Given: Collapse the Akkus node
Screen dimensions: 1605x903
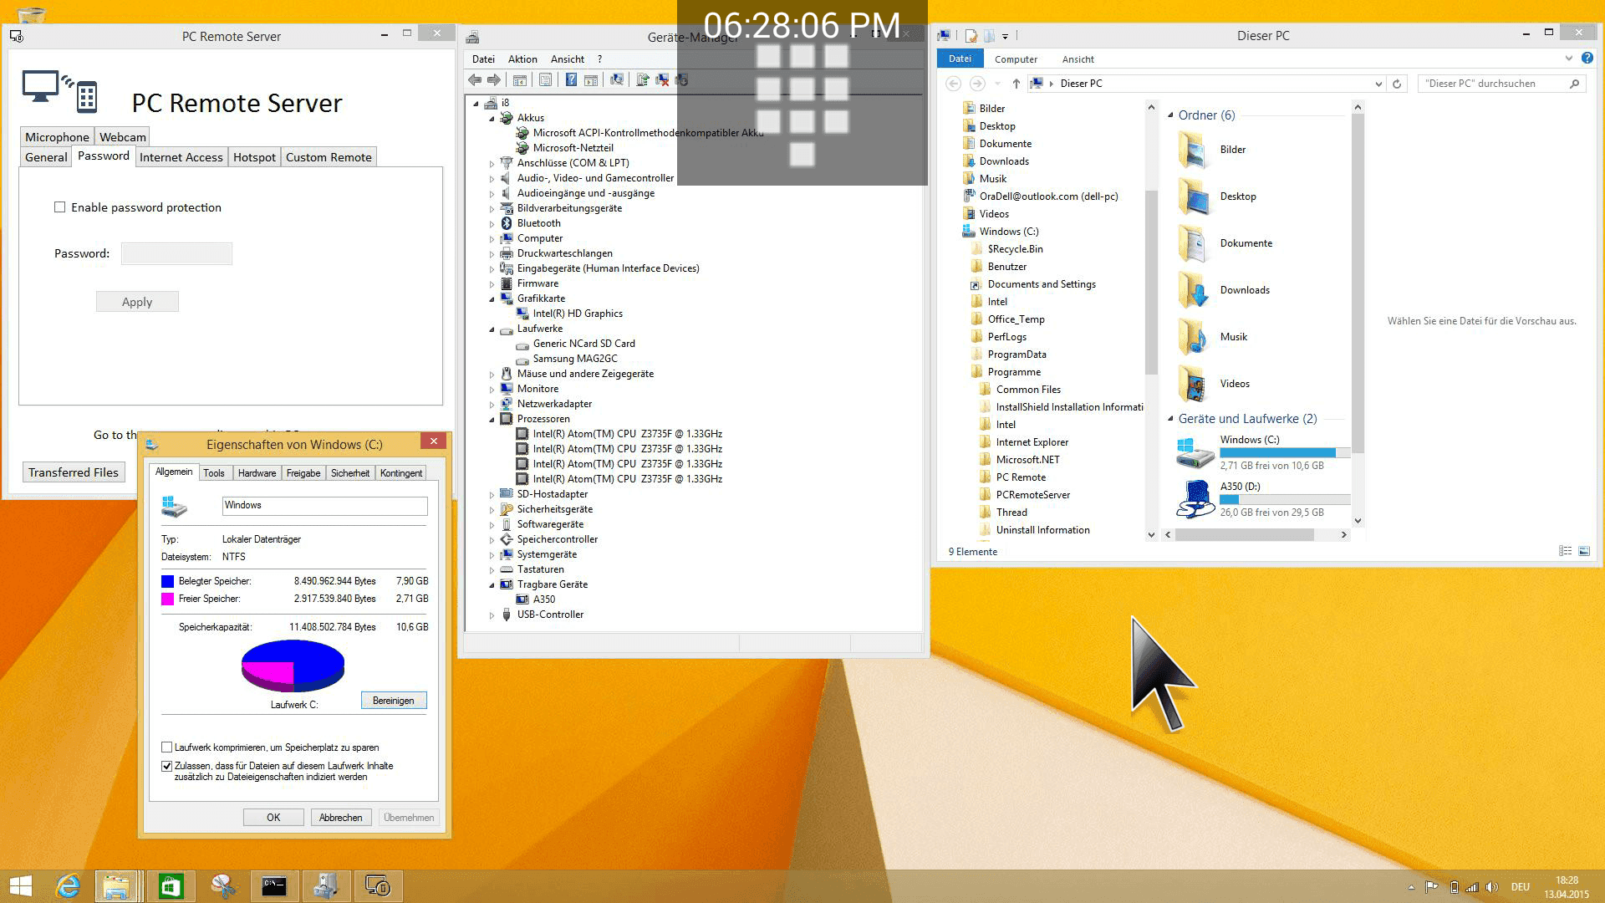Looking at the screenshot, I should [x=492, y=118].
